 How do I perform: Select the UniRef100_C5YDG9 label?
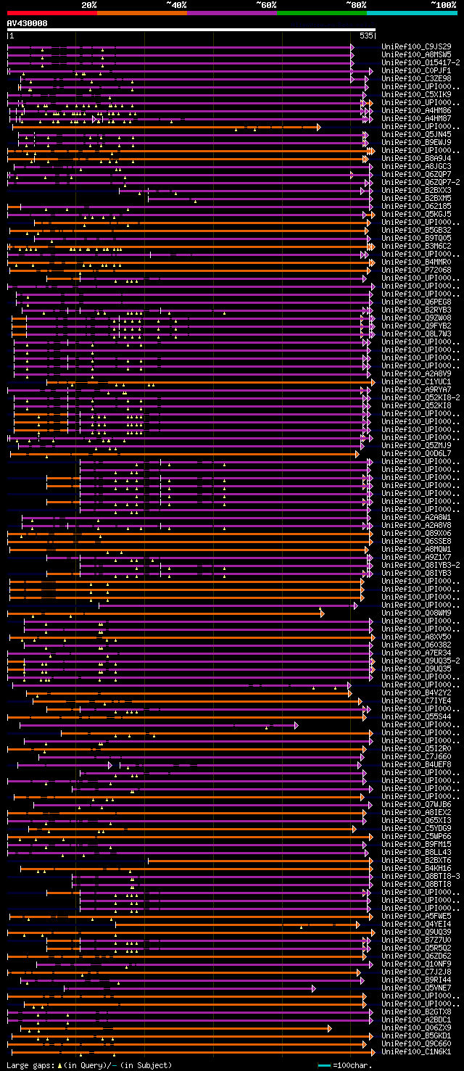point(416,828)
